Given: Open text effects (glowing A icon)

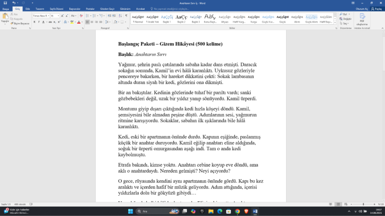Looking at the screenshot, I should [x=65, y=22].
